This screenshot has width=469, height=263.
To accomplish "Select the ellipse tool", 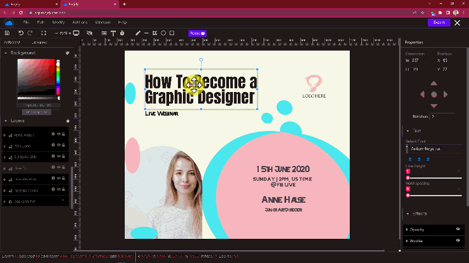I will point(163,33).
